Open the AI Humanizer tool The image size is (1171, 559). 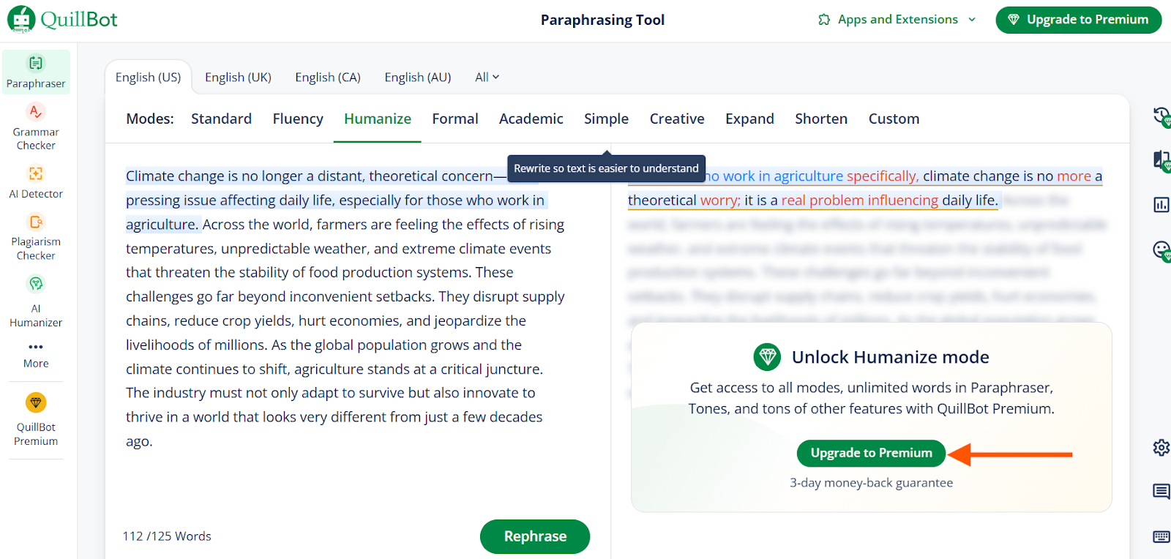tap(36, 301)
